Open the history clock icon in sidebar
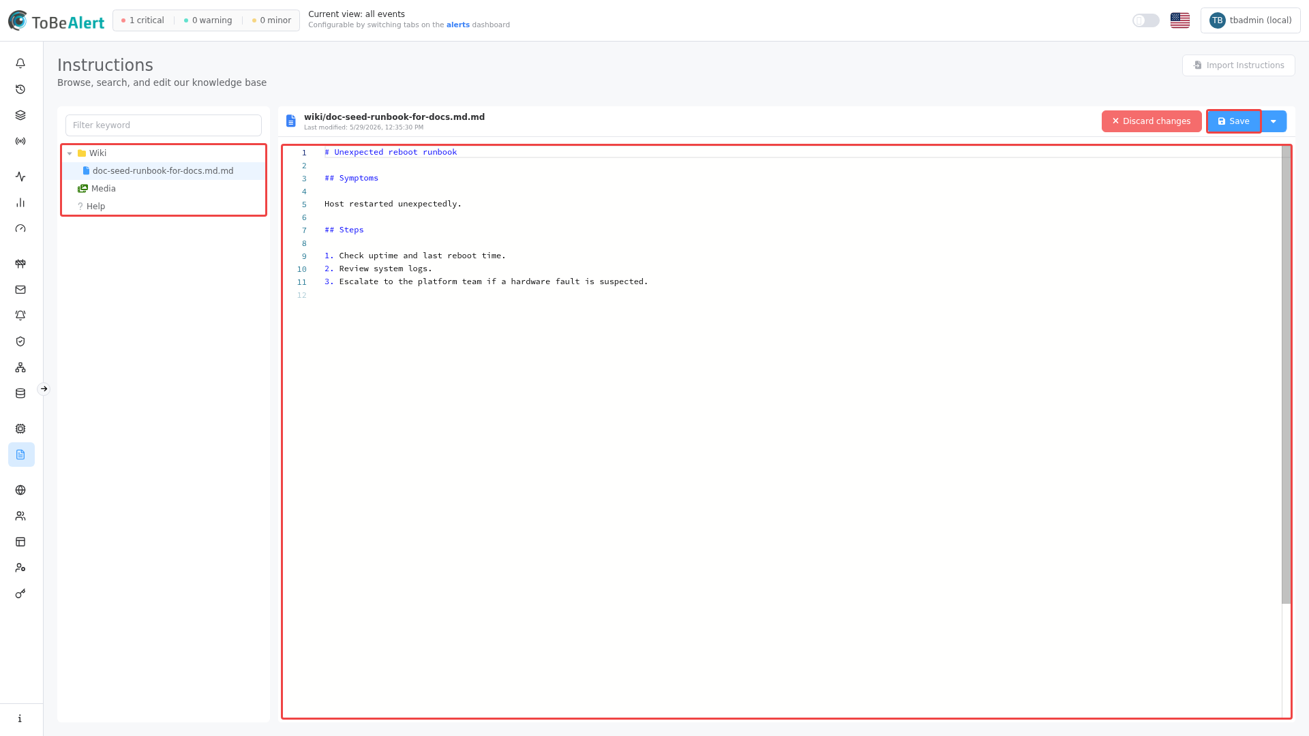The width and height of the screenshot is (1309, 736). coord(20,89)
